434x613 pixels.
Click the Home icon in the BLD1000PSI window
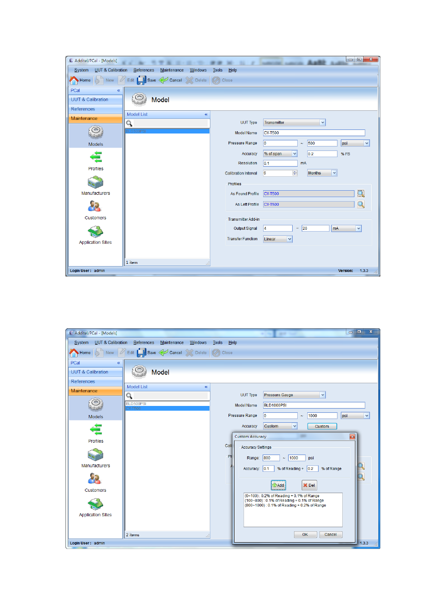click(x=74, y=352)
